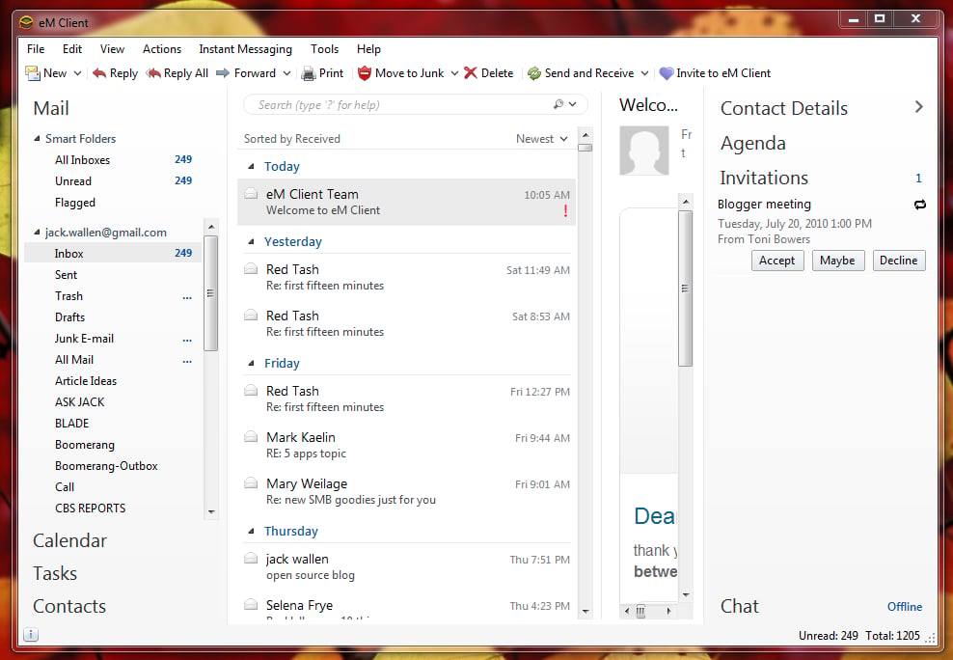The image size is (953, 660).
Task: Click Maybe for the Blogger meeting
Action: (837, 261)
